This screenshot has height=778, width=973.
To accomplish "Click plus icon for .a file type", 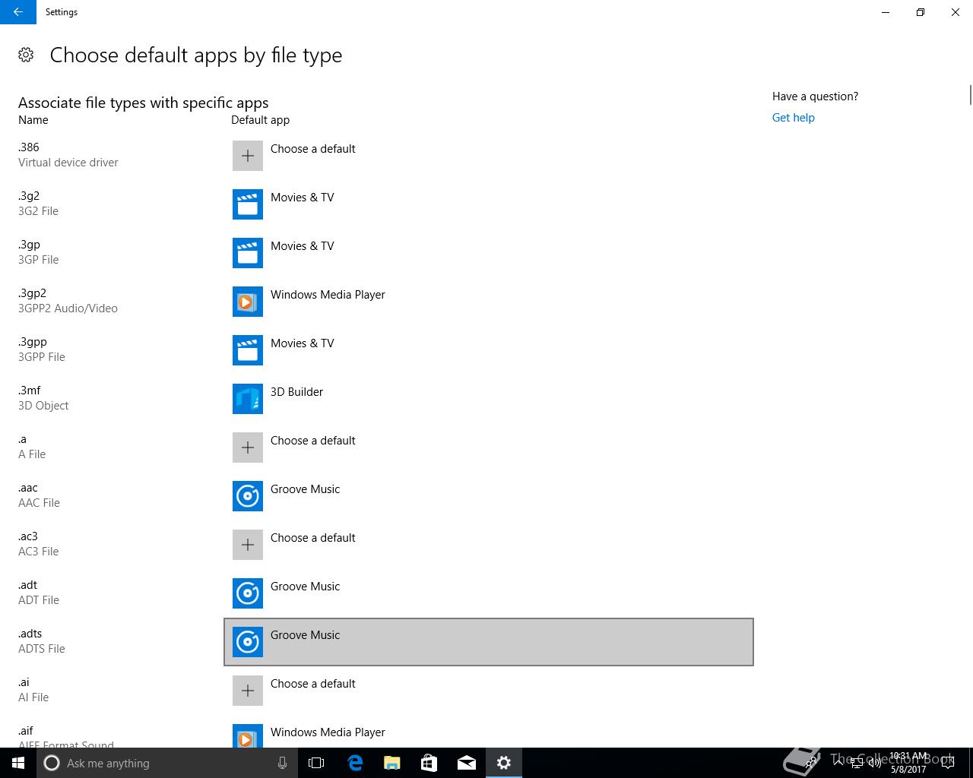I will 248,448.
